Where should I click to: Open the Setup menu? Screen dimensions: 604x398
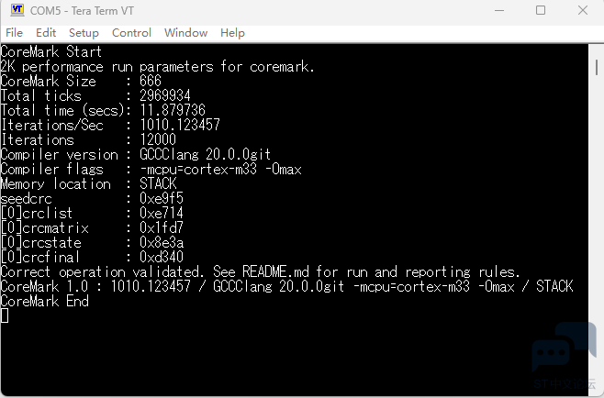click(x=84, y=33)
